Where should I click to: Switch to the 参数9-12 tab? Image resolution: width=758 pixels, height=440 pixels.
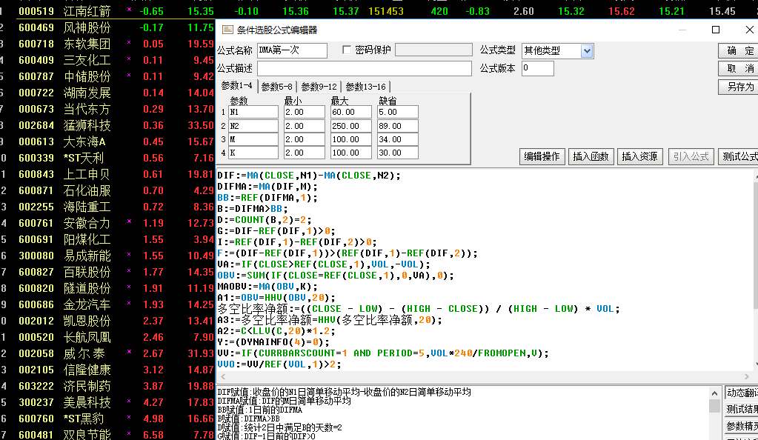click(319, 87)
